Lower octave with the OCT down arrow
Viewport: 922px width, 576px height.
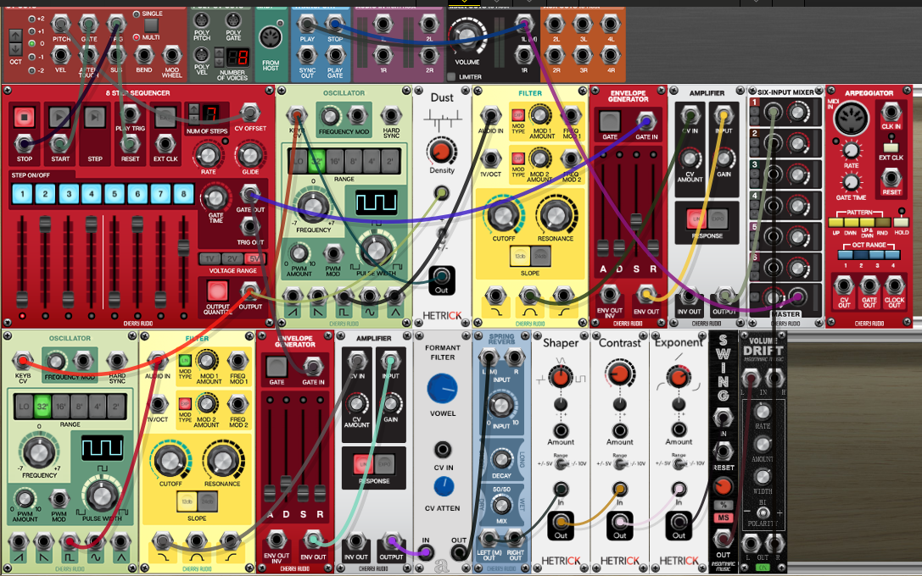pos(16,49)
